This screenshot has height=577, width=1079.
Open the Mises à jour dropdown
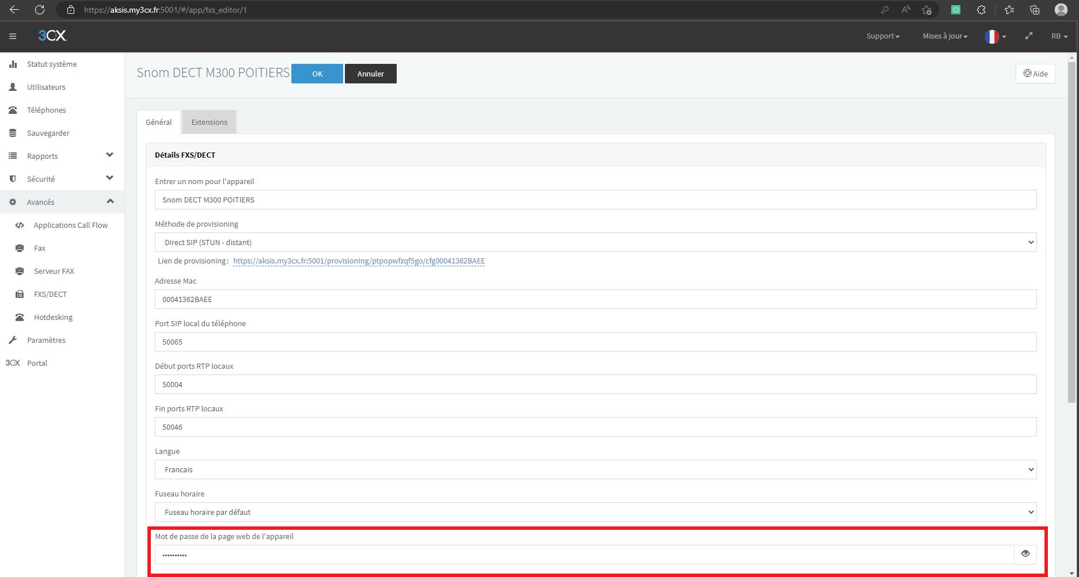(x=945, y=36)
